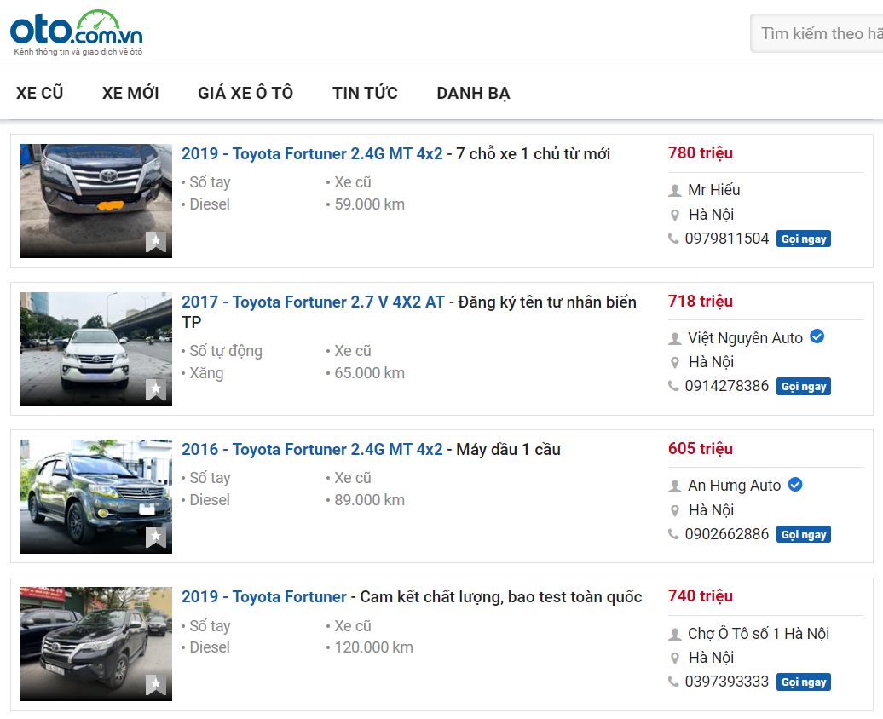This screenshot has width=883, height=719.
Task: View thumbnail of 780 triệu Fortuner
Action: pyautogui.click(x=96, y=201)
